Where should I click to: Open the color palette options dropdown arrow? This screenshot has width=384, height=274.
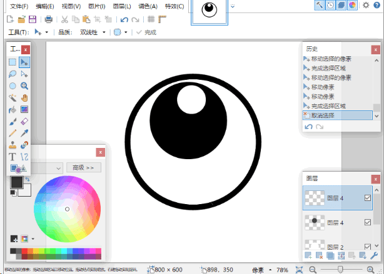(x=33, y=238)
